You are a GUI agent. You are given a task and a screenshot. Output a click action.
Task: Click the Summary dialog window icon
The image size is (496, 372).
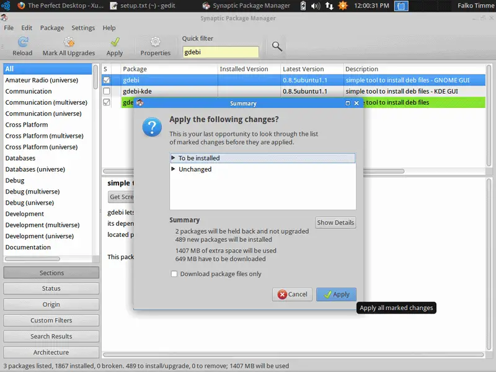140,103
